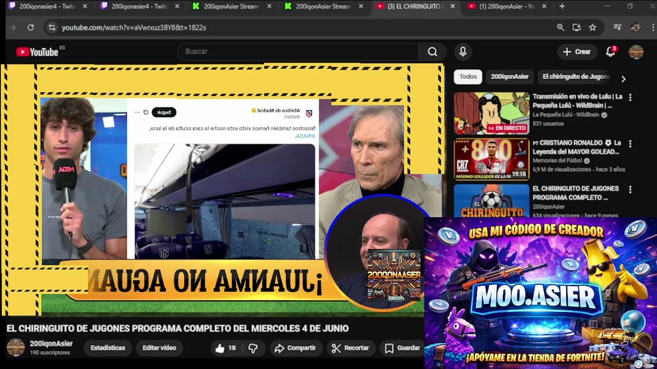Save the video with Guardar
The width and height of the screenshot is (657, 369).
pos(402,348)
